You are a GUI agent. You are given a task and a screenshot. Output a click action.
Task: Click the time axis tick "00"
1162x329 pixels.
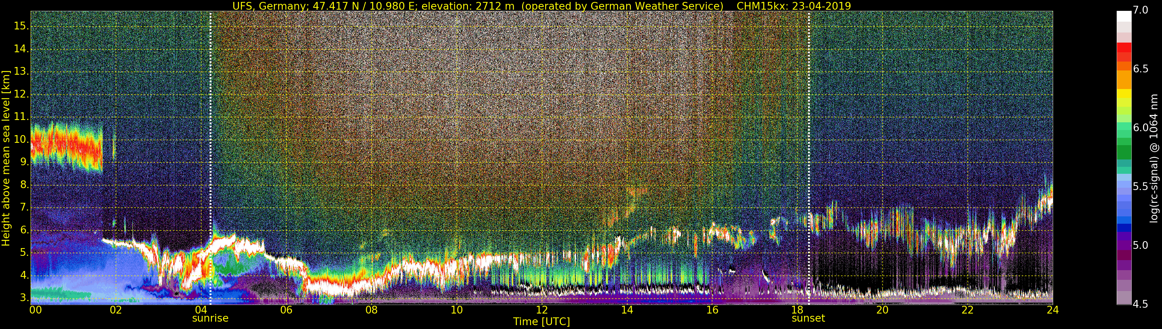tap(36, 310)
